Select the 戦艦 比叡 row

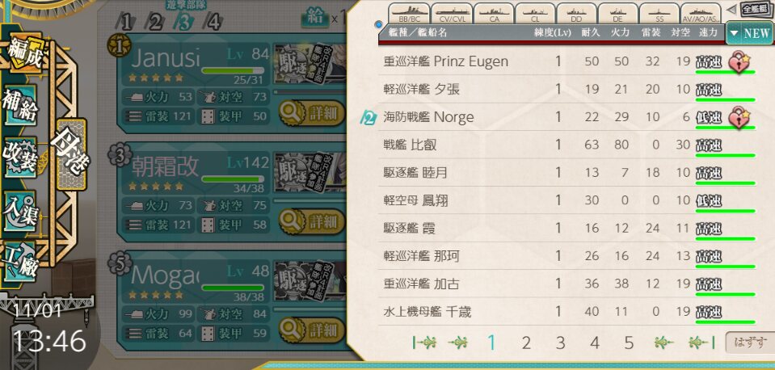(567, 145)
